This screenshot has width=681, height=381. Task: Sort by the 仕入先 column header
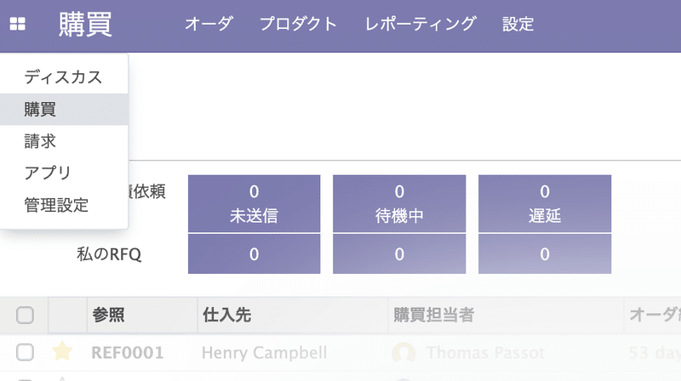point(226,315)
